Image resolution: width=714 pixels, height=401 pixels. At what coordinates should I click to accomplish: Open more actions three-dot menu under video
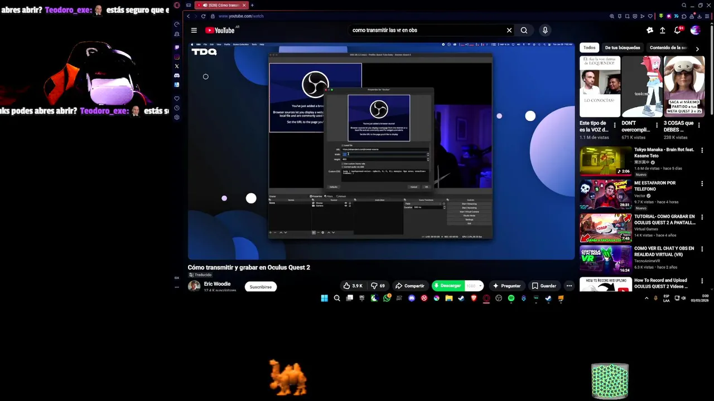[569, 286]
